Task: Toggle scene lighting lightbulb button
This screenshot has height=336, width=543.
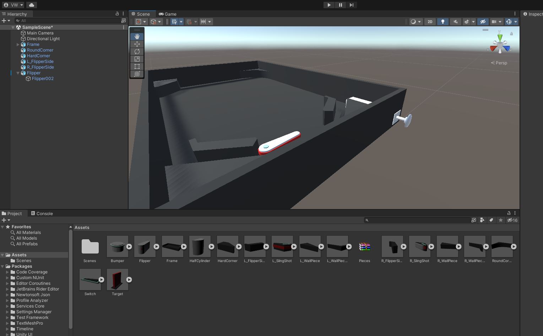Action: 442,22
